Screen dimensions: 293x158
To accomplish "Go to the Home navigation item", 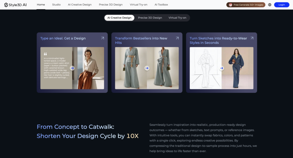I will click(x=41, y=5).
